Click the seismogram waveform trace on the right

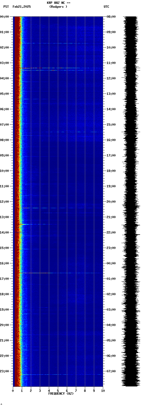pos(131,201)
